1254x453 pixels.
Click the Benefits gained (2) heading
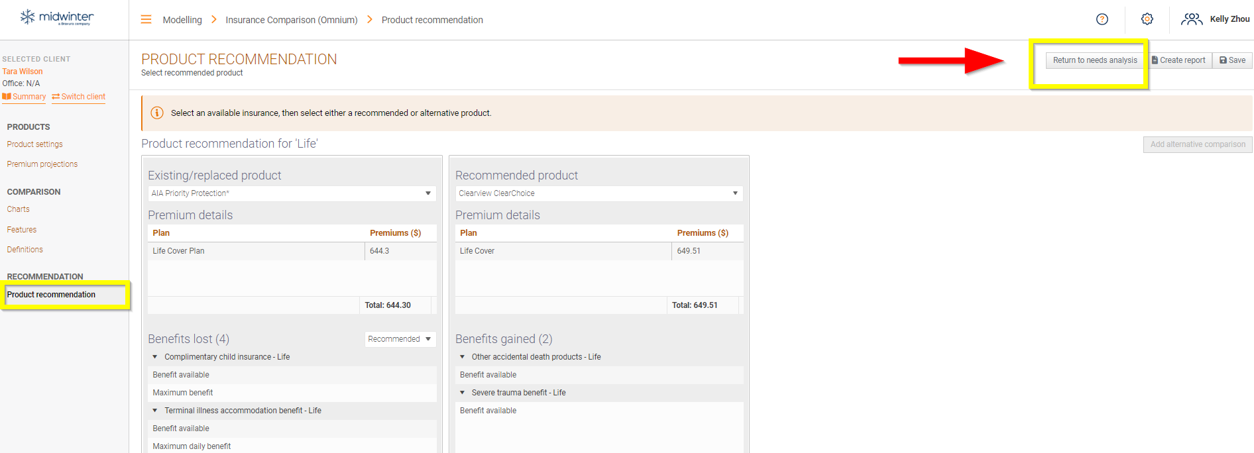[x=504, y=339]
